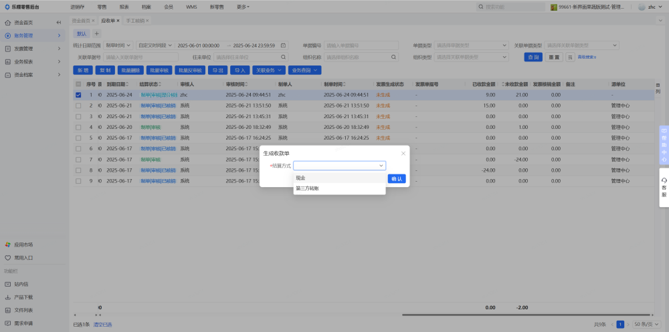Open 应用市场 from the sidebar
The height and width of the screenshot is (332, 669).
tap(23, 244)
